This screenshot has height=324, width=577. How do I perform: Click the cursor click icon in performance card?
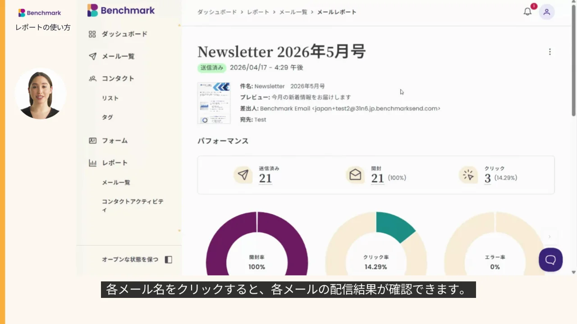468,175
